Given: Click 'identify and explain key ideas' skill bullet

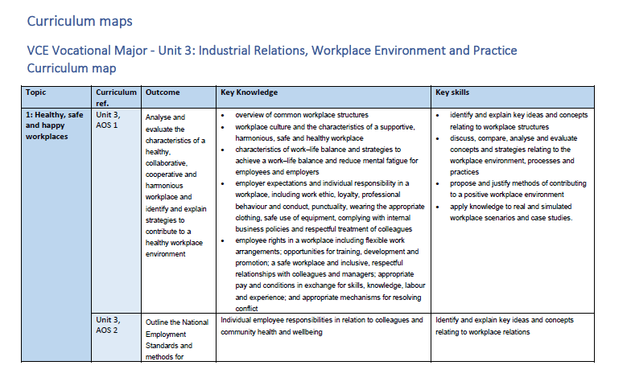Looking at the screenshot, I should [518, 121].
